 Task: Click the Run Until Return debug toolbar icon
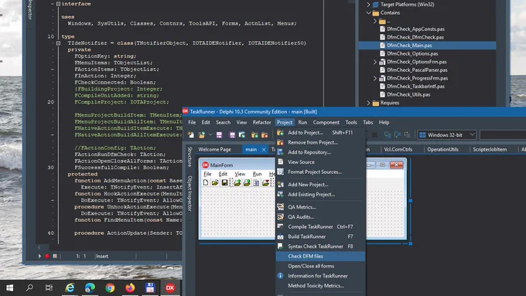[x=407, y=134]
